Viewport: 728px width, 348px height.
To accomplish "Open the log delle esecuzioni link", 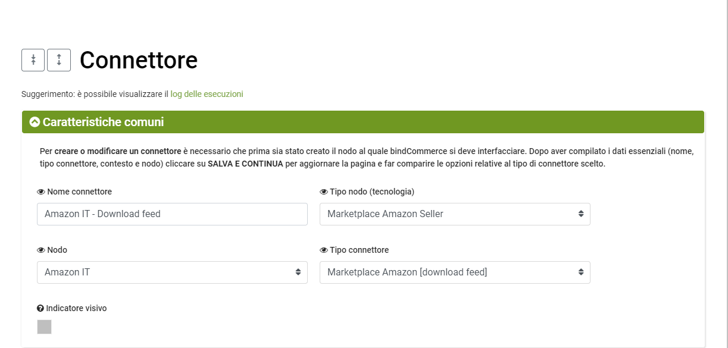I will 207,94.
